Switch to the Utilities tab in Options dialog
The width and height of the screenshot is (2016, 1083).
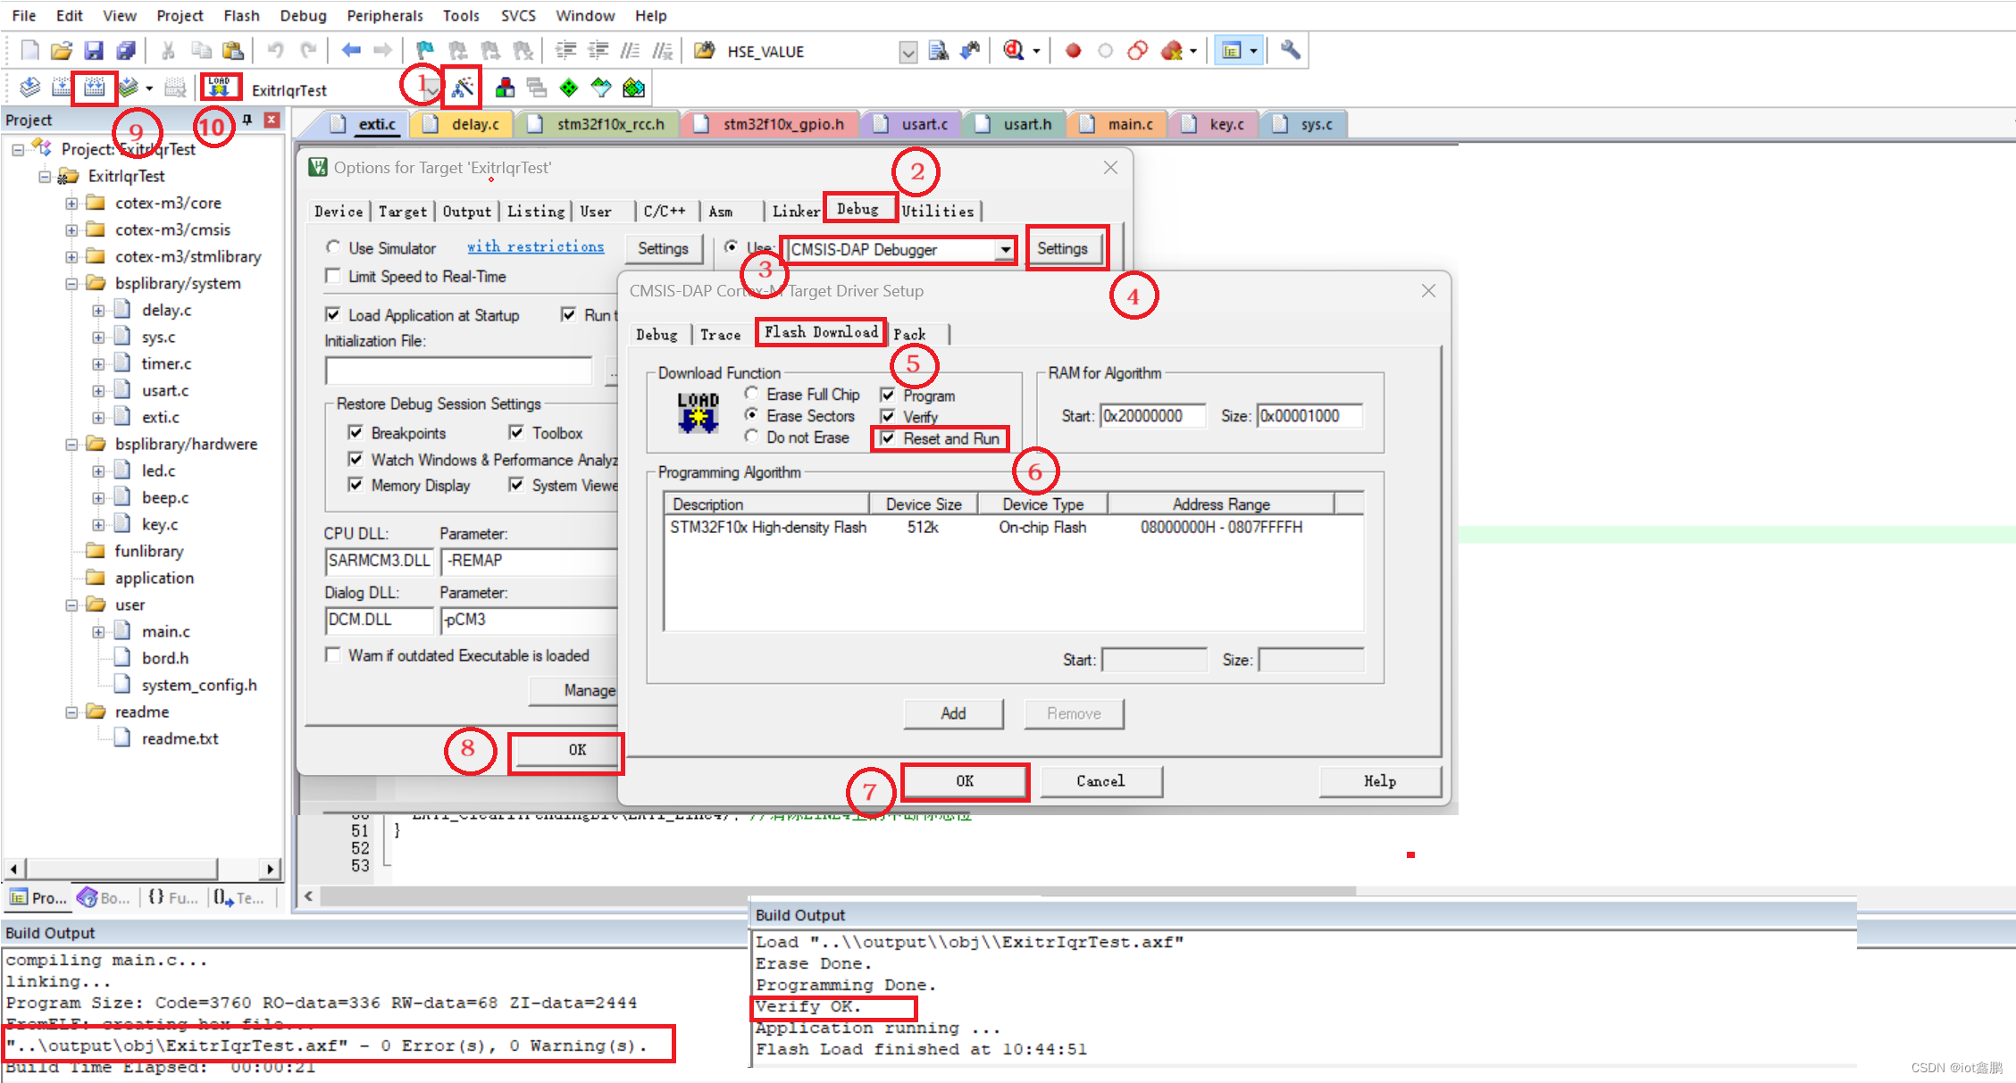coord(938,212)
